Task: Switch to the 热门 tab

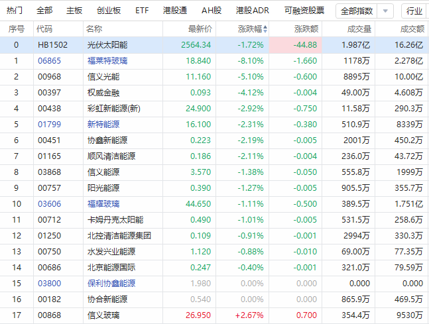Action: (x=15, y=11)
